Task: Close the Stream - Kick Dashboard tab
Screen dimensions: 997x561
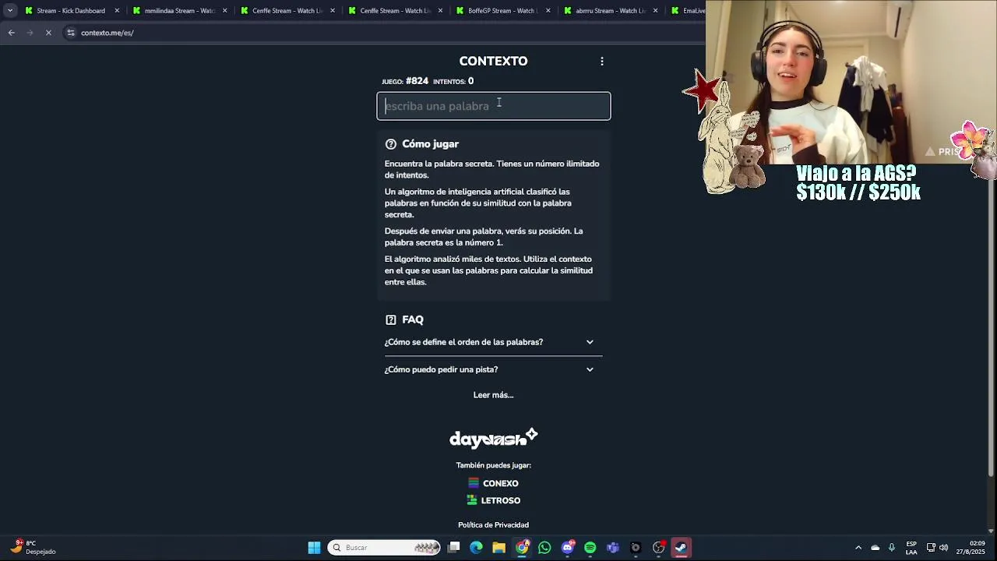Action: (x=117, y=11)
